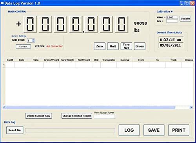The width and height of the screenshot is (196, 143).
Task: Select the Gross Weight column header
Action: 51,60
